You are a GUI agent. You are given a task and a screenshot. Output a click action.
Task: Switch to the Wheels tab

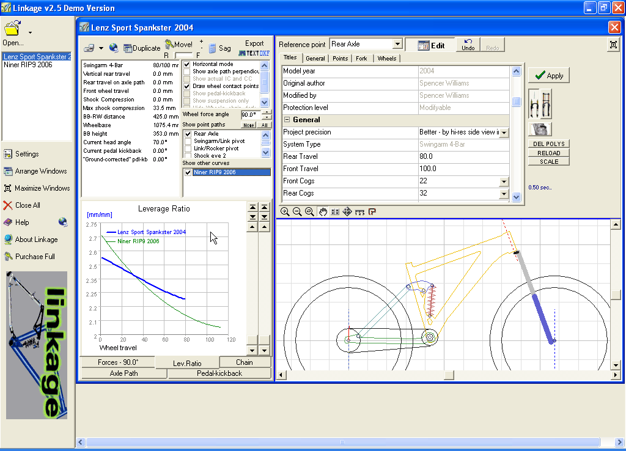click(387, 58)
